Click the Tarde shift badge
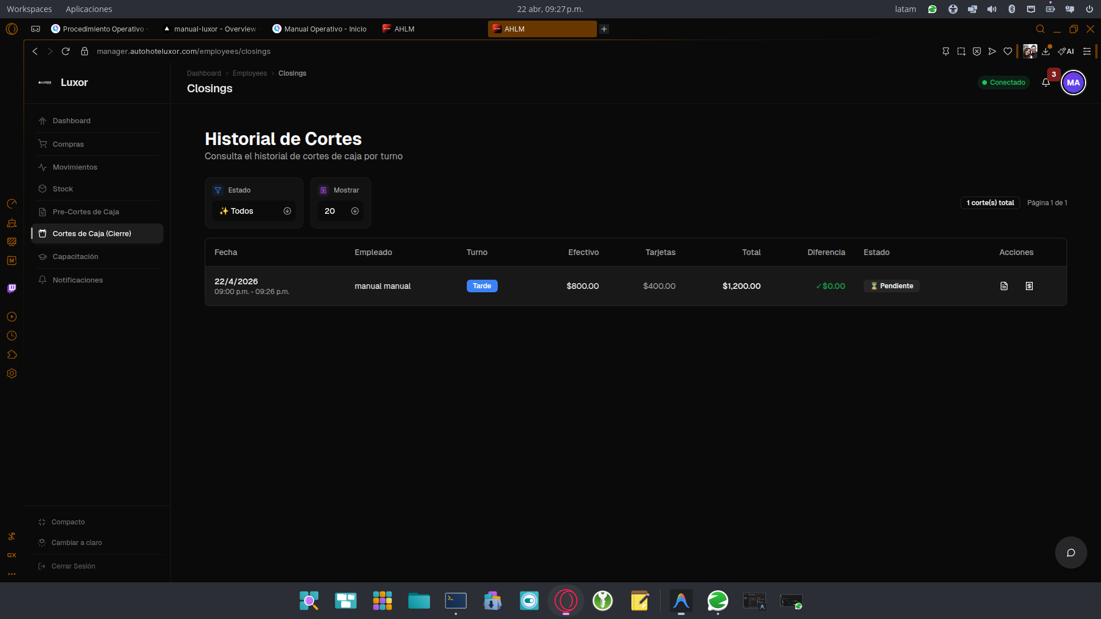 482,286
